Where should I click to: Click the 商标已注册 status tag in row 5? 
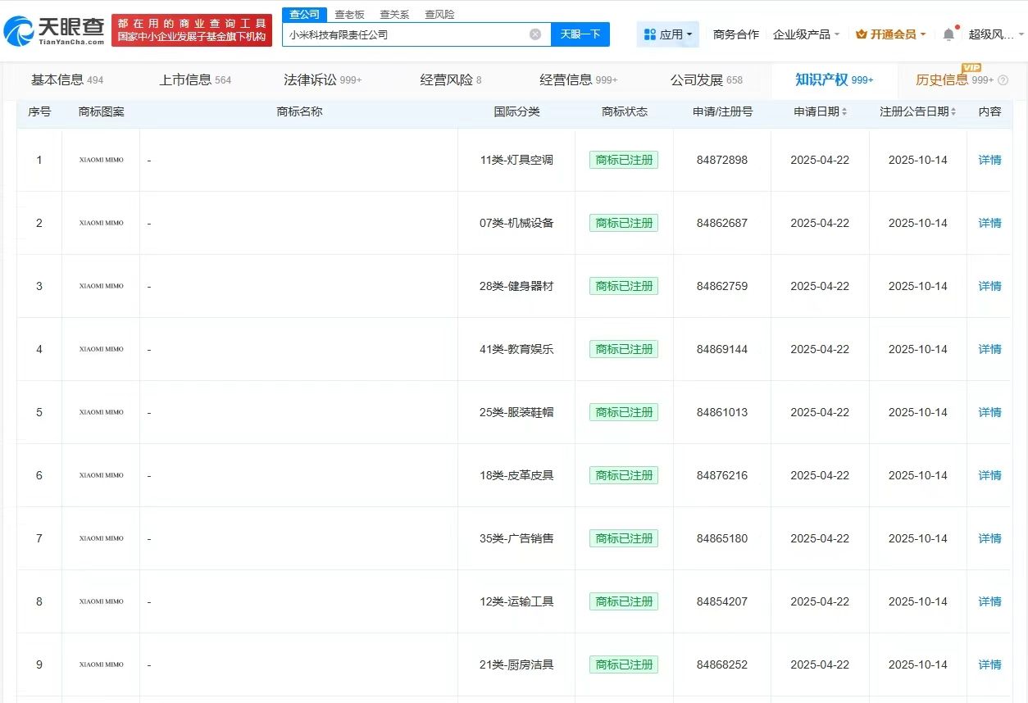pyautogui.click(x=624, y=412)
